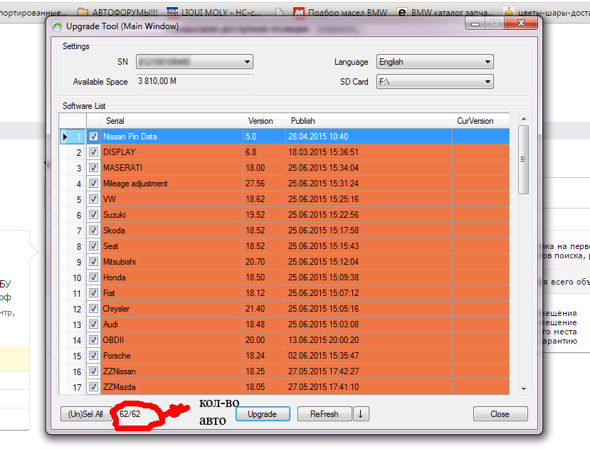Uncheck the Nissan Pin Data checkbox
Image resolution: width=590 pixels, height=449 pixels.
point(93,136)
